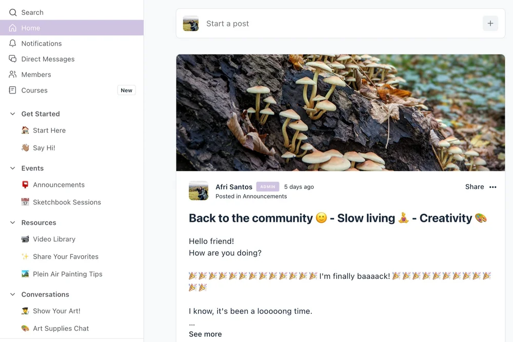Click the 5 days ago timestamp
The width and height of the screenshot is (513, 342).
click(x=299, y=187)
